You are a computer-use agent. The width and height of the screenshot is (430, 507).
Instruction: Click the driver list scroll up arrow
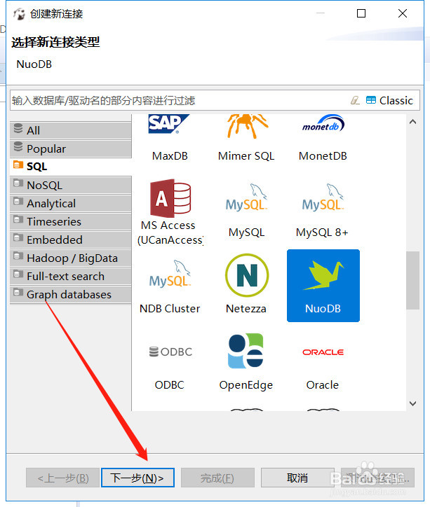point(412,122)
